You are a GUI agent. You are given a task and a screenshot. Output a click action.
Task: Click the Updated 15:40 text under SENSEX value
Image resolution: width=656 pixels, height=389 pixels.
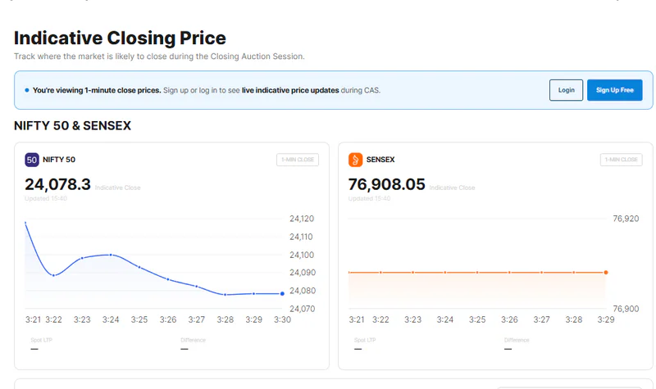pyautogui.click(x=370, y=198)
